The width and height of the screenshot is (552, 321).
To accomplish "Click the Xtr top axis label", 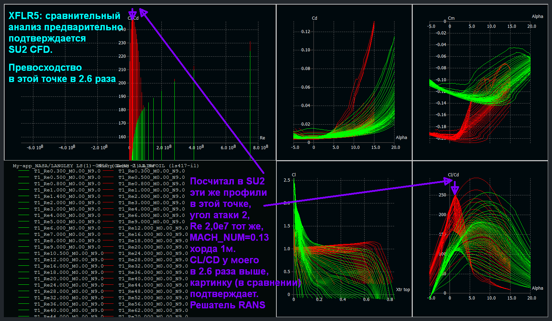I will [x=403, y=290].
